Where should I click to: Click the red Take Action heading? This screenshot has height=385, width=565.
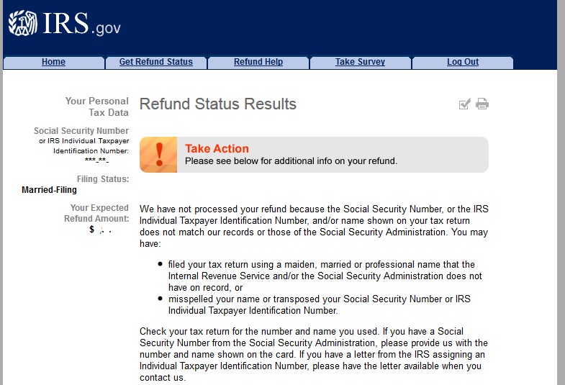point(217,149)
